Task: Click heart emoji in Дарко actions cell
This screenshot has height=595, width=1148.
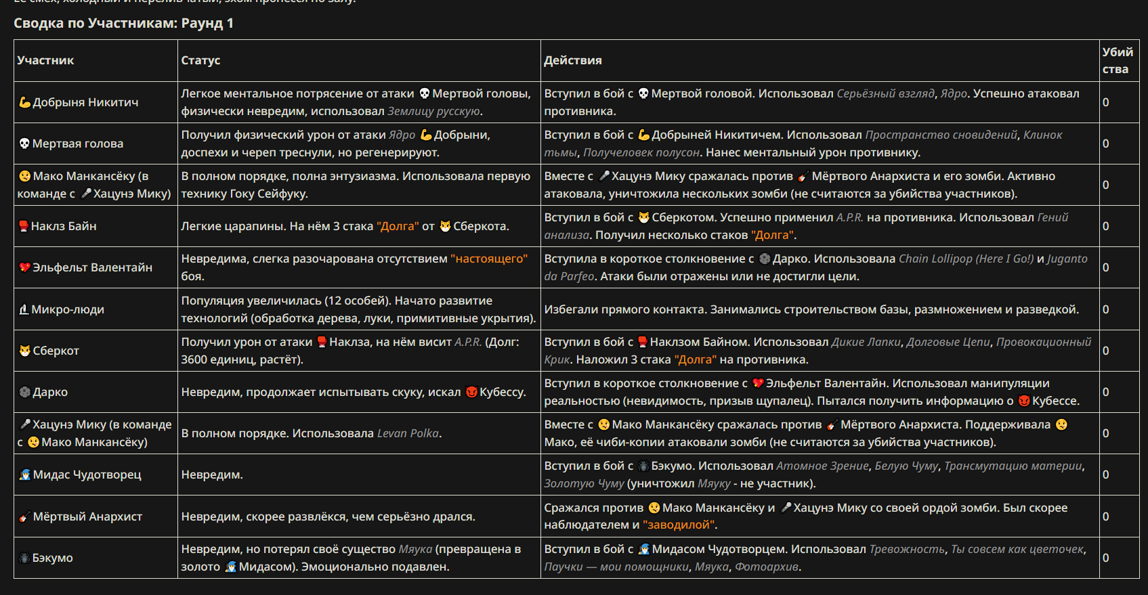Action: coord(758,383)
